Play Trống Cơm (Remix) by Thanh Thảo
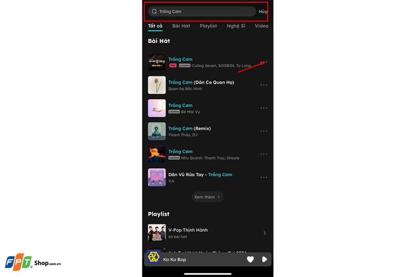Image resolution: width=416 pixels, height=277 pixels. pyautogui.click(x=189, y=128)
